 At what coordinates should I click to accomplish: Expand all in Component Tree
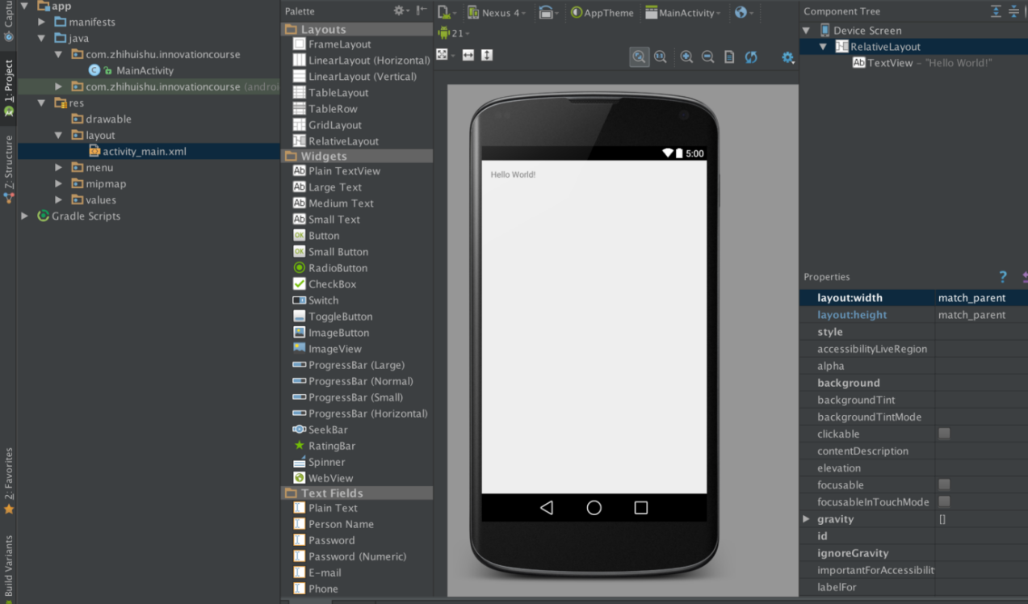coord(996,11)
